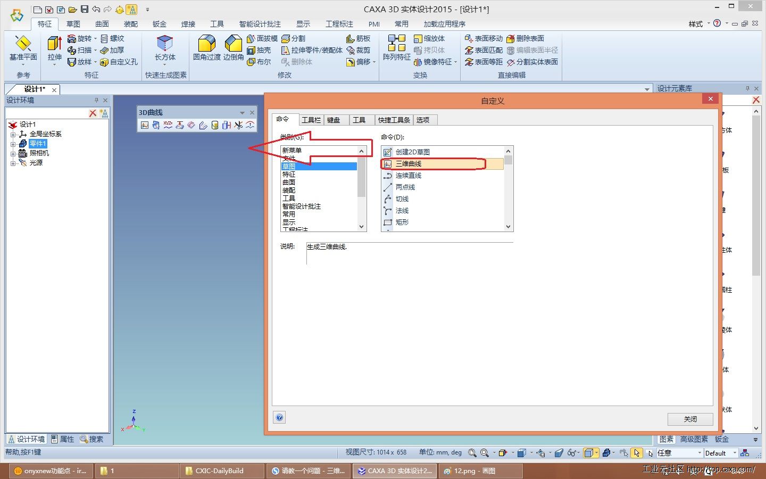The width and height of the screenshot is (766, 479).
Task: Switch to the 草图 ribbon tab
Action: click(x=73, y=24)
